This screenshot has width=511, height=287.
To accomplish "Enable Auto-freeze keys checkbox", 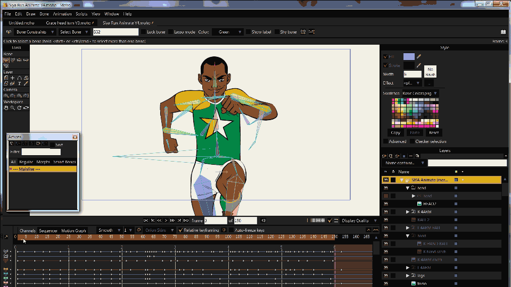I will point(232,230).
